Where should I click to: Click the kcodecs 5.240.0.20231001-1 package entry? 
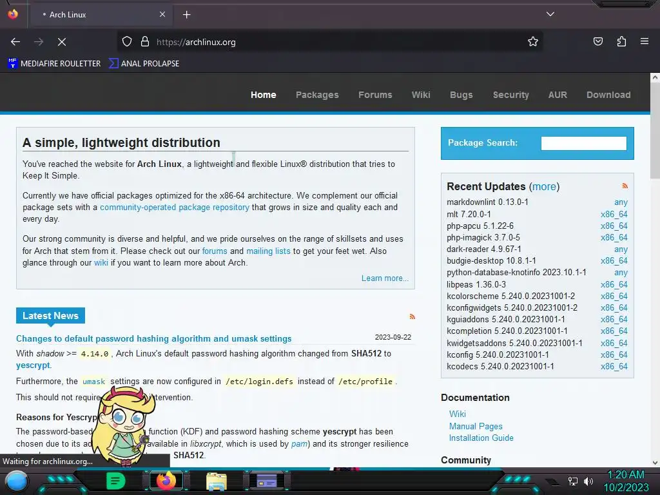(500, 366)
